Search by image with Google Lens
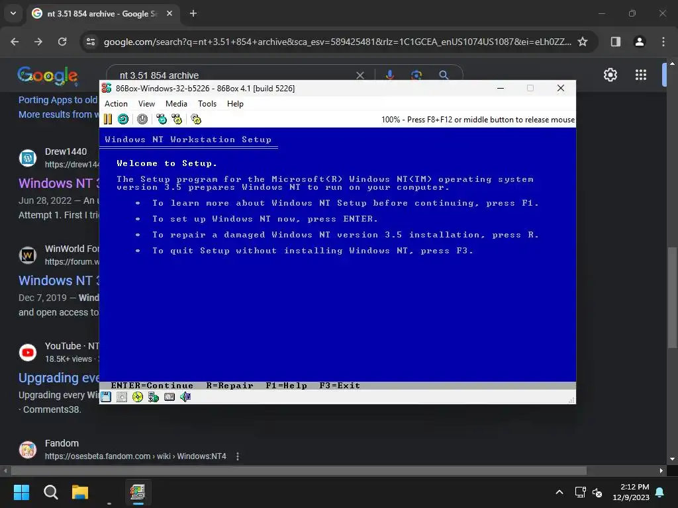The height and width of the screenshot is (508, 678). [x=416, y=75]
